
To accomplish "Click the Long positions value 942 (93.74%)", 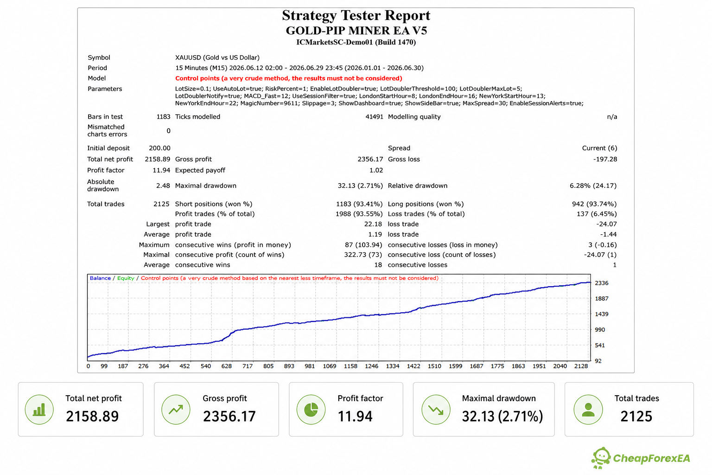I will (594, 204).
